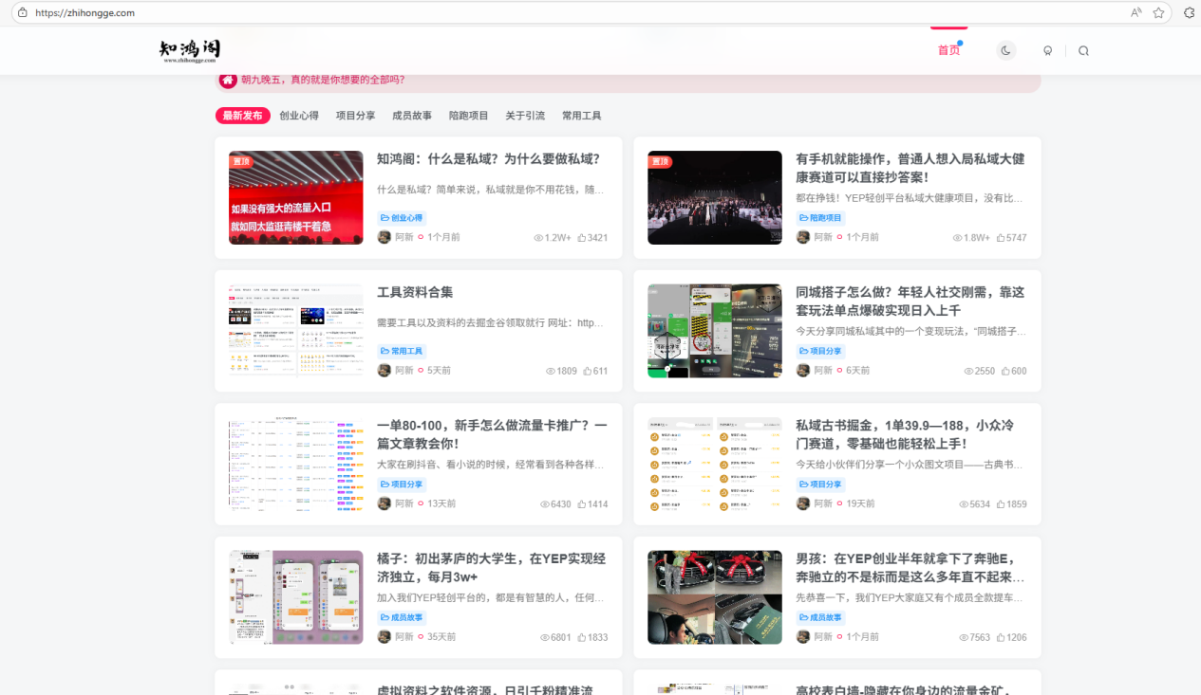
Task: Click the read aloud icon in address bar
Action: pos(1136,13)
